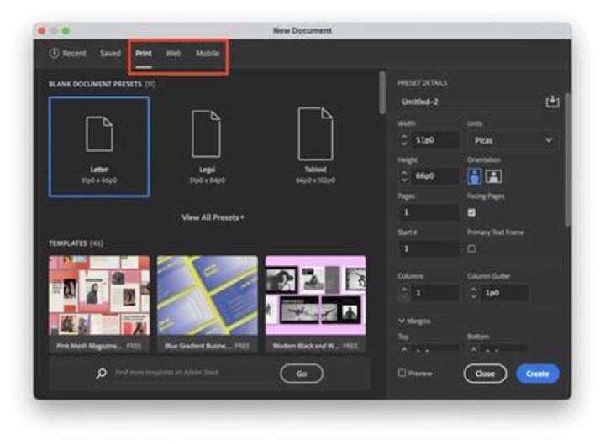605x444 pixels.
Task: Switch to the Web tab
Action: 173,53
